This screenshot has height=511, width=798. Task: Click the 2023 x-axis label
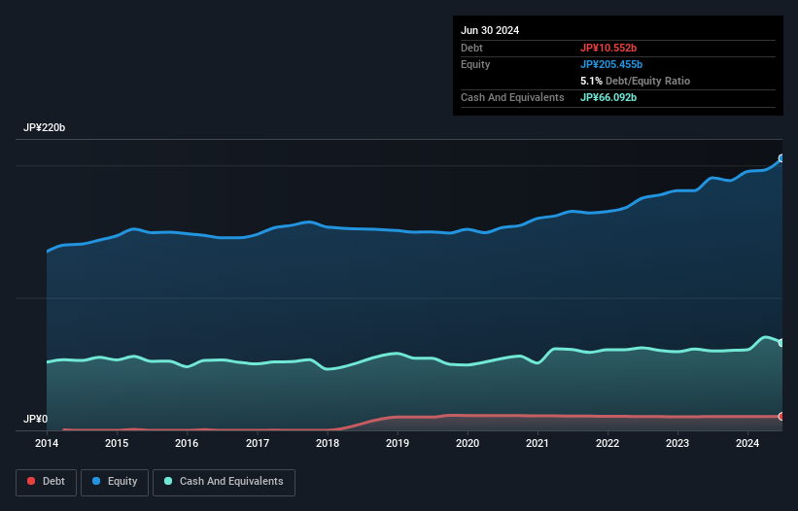pos(677,443)
